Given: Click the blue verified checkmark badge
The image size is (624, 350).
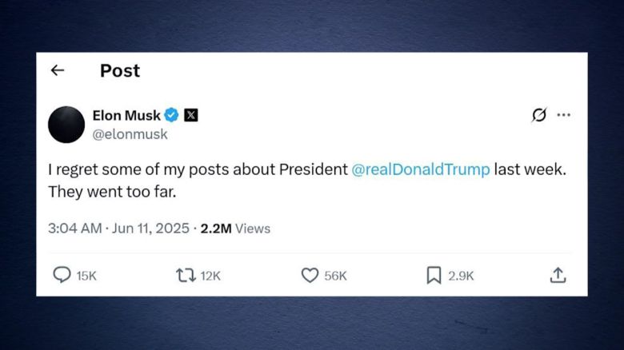Looking at the screenshot, I should click(x=172, y=115).
